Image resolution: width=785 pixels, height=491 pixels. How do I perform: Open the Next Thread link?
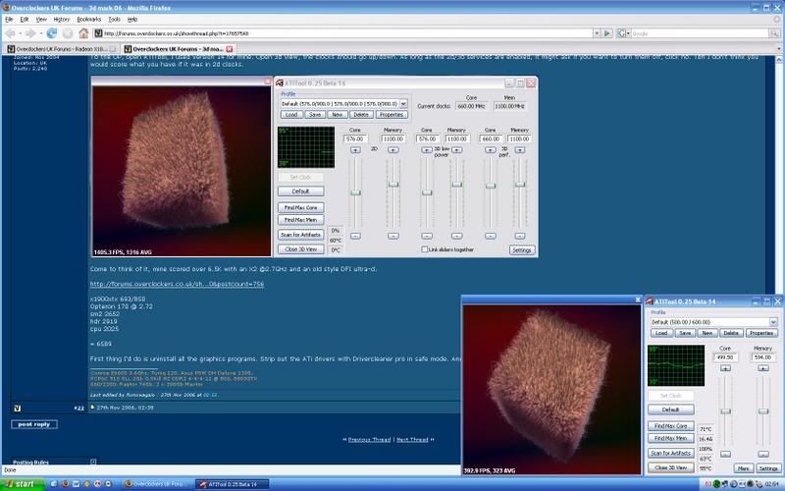pos(411,439)
